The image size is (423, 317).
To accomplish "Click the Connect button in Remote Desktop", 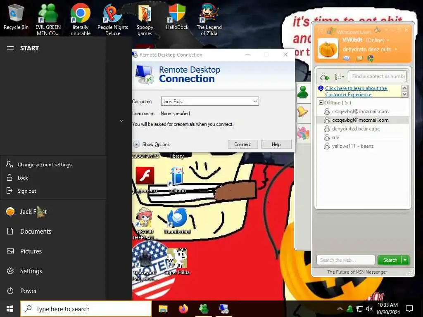I will click(242, 144).
